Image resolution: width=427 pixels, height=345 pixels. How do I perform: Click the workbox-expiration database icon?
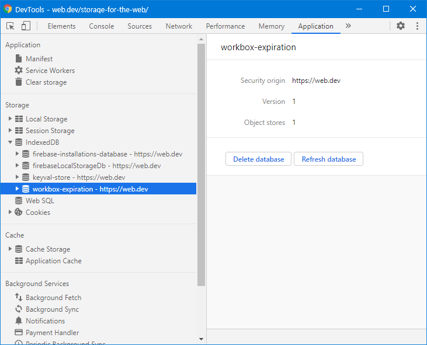[26, 189]
